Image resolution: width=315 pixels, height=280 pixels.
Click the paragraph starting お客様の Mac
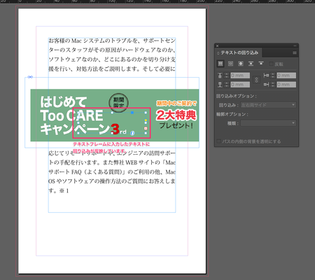click(112, 55)
